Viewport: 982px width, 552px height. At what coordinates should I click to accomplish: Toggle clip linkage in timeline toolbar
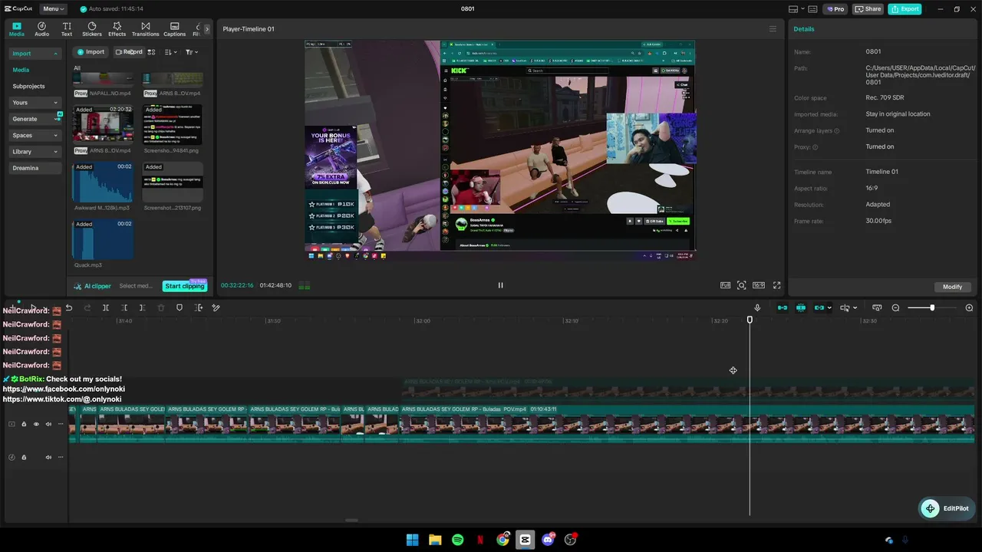point(819,308)
